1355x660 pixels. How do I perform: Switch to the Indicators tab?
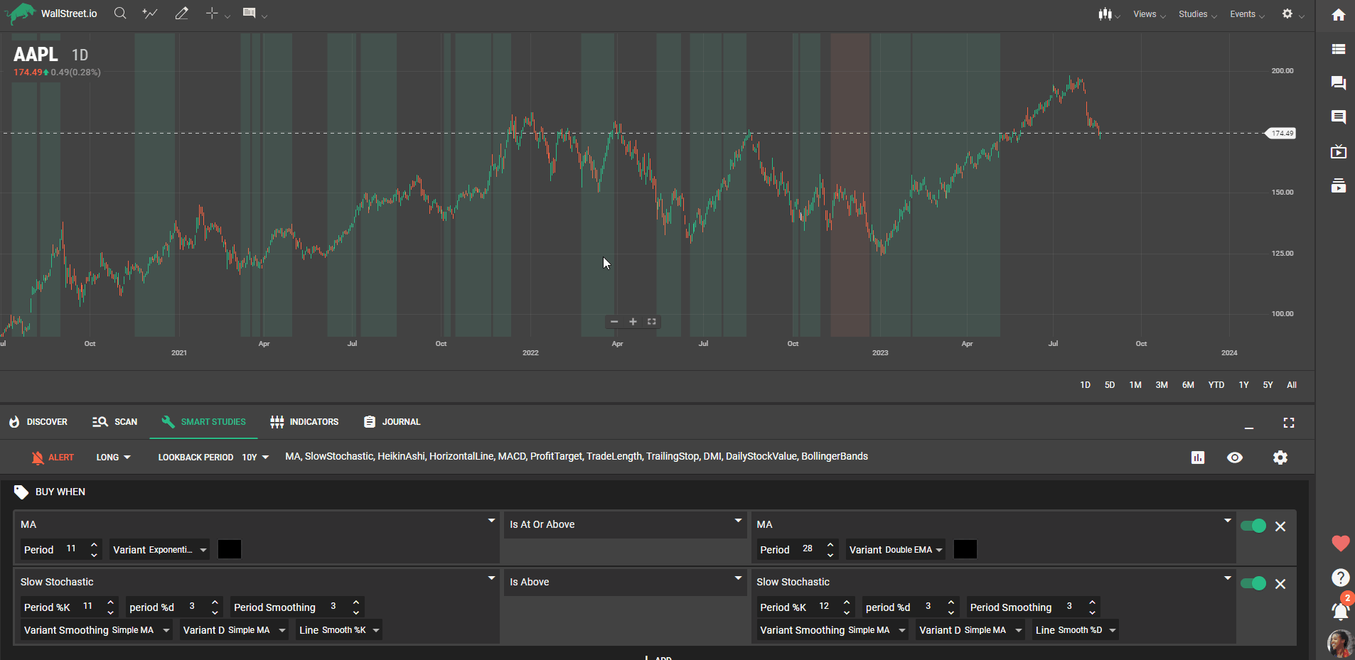click(x=304, y=422)
